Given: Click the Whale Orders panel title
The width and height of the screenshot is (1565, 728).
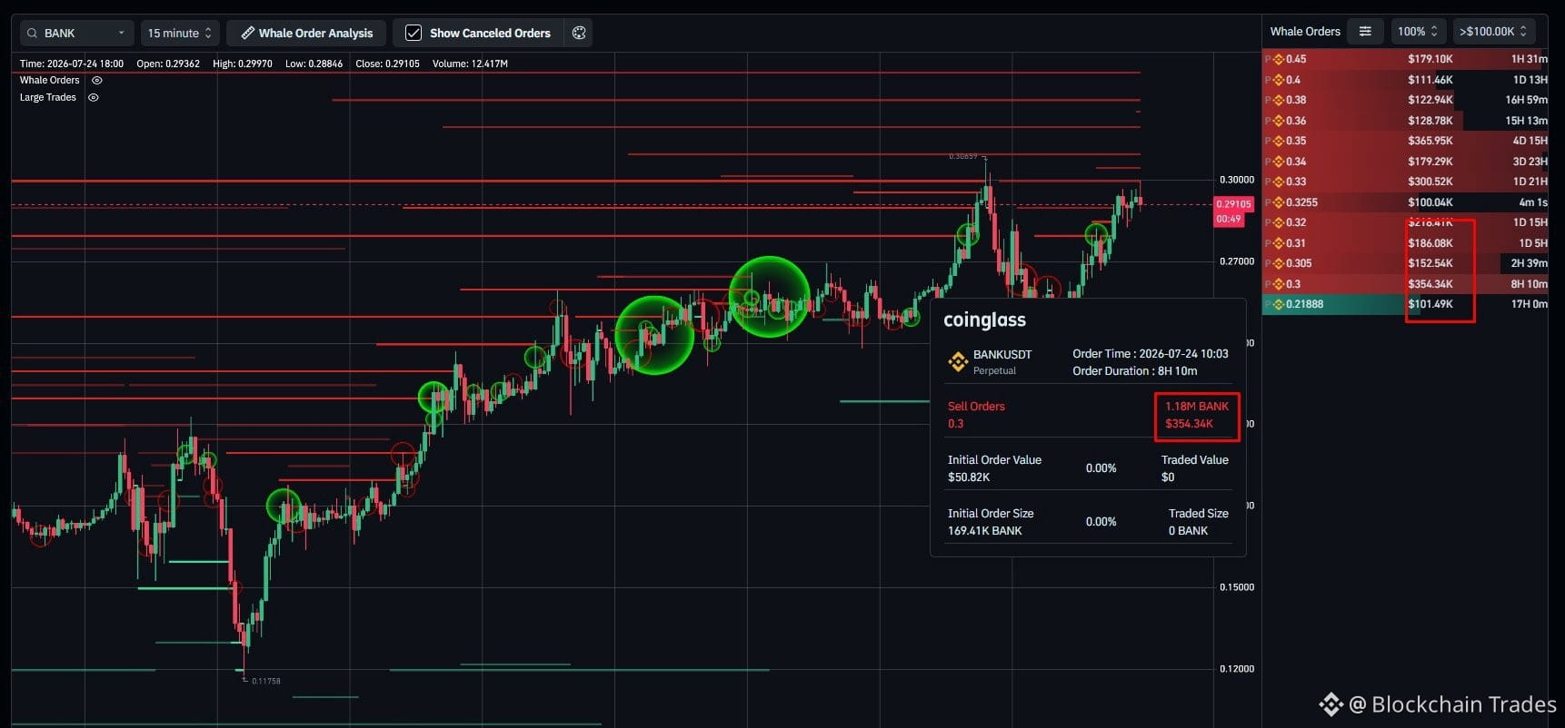Looking at the screenshot, I should 1305,32.
